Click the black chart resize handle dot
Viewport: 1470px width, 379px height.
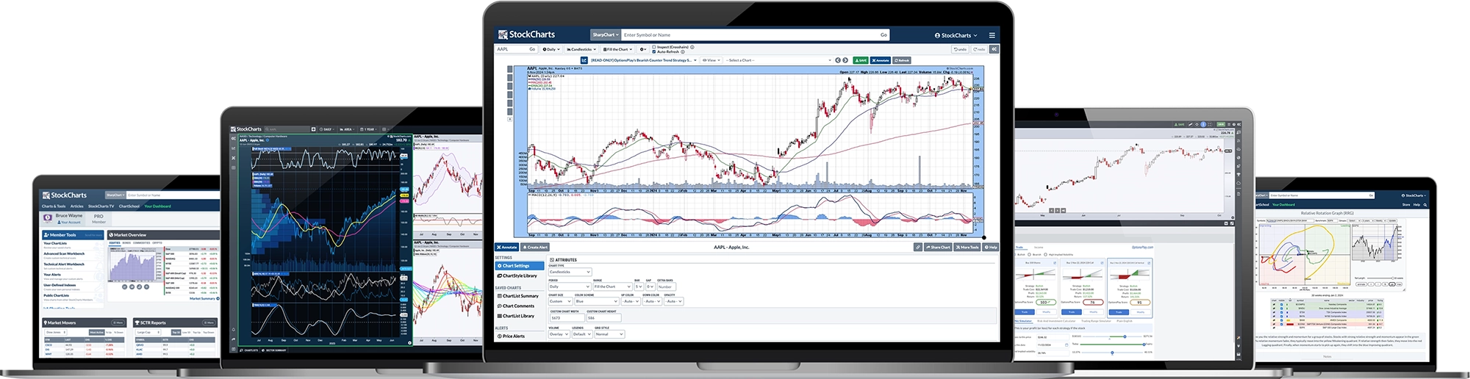pyautogui.click(x=983, y=237)
